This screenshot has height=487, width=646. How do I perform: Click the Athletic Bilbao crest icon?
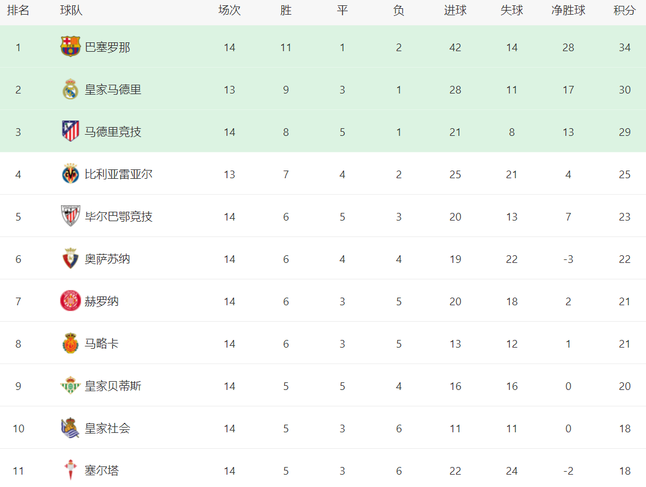coord(71,216)
